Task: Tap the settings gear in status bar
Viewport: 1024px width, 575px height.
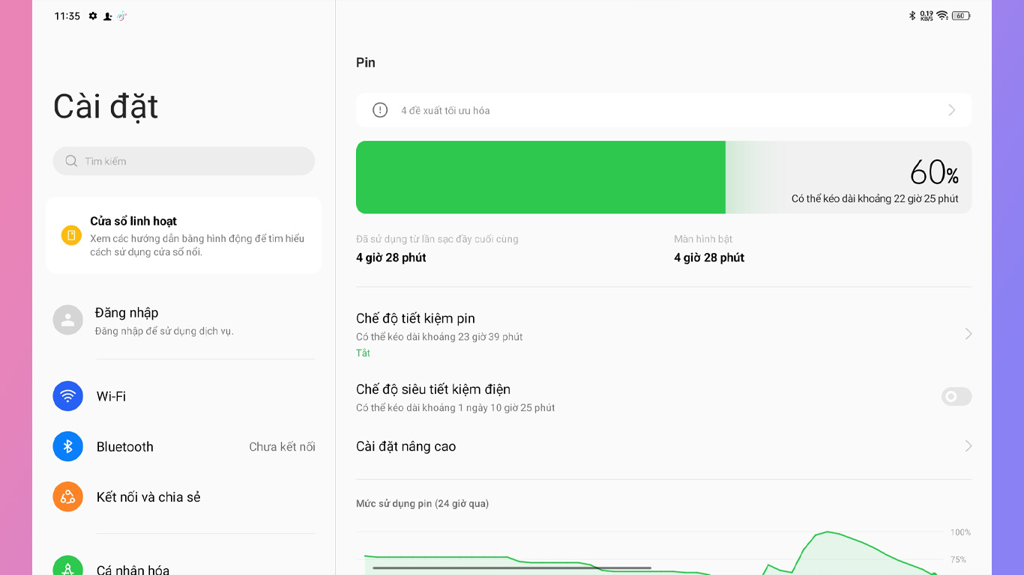Action: (x=93, y=16)
